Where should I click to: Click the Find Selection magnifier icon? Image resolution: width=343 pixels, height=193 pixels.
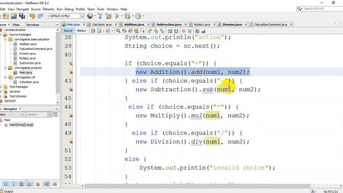pyautogui.click(x=118, y=31)
